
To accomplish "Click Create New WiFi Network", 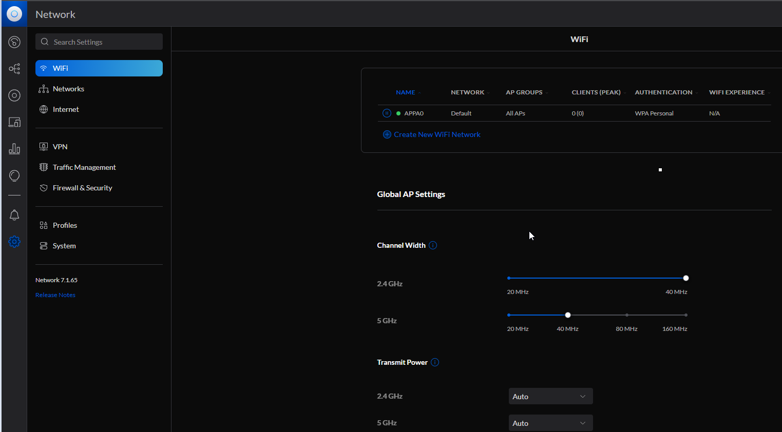I will 436,134.
